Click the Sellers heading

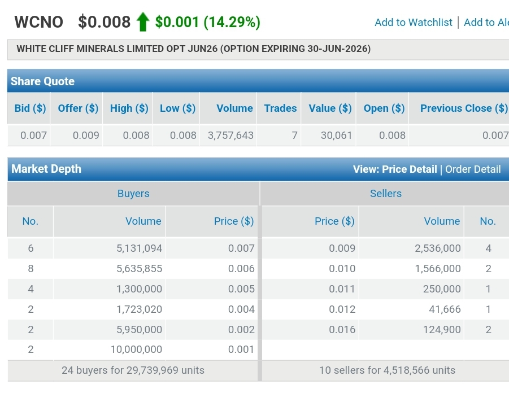pos(386,193)
